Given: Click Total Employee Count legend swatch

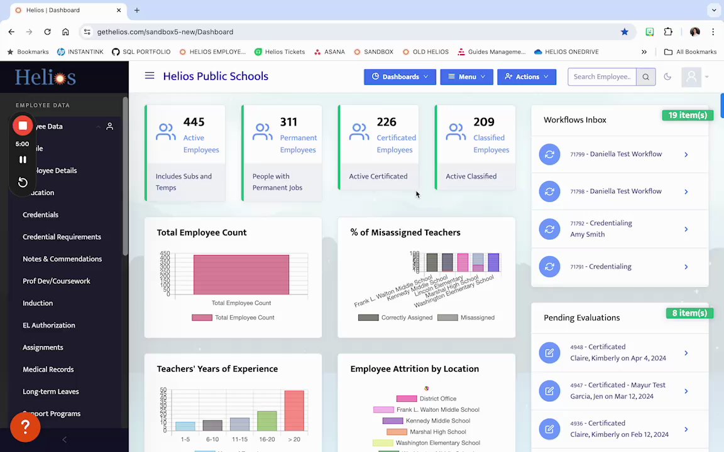Looking at the screenshot, I should pos(202,317).
